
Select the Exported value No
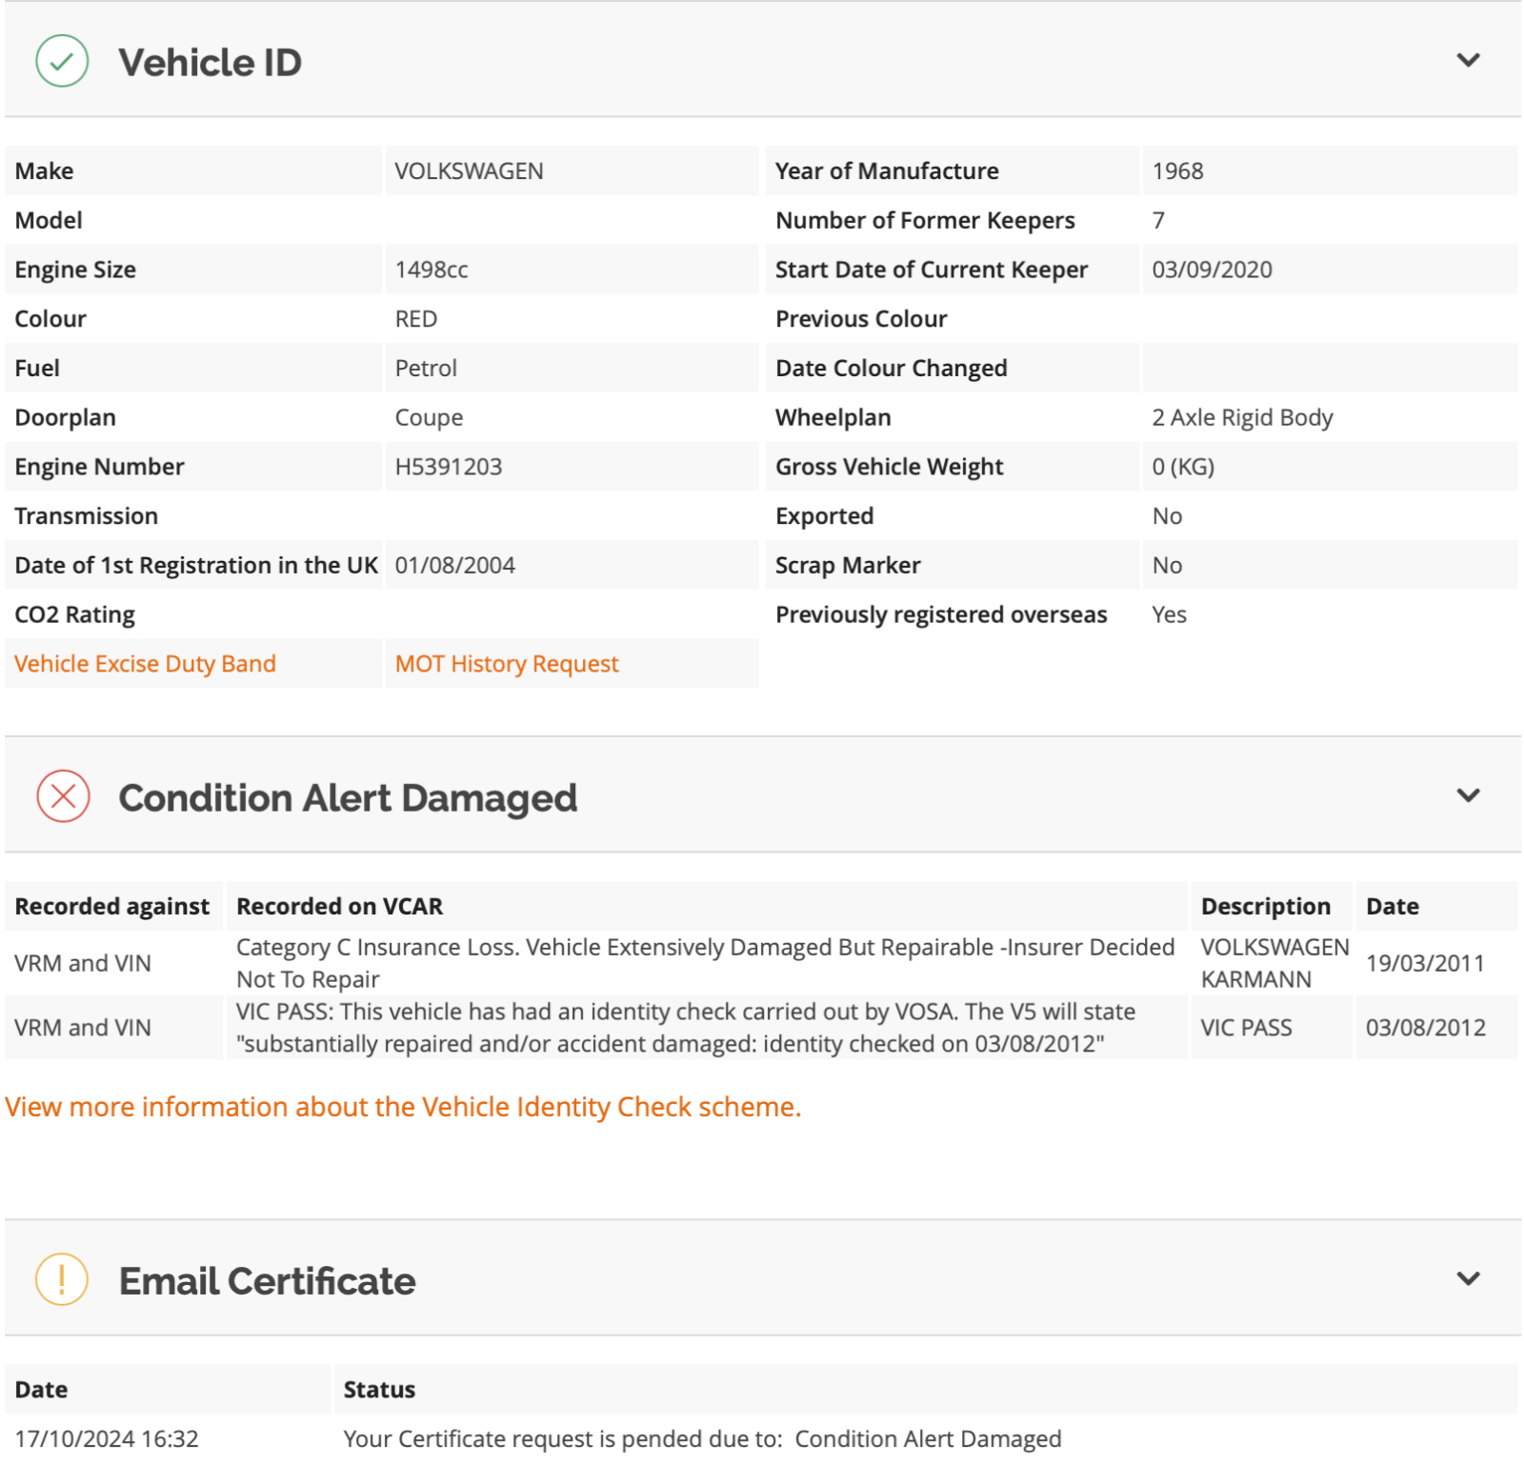point(1167,516)
